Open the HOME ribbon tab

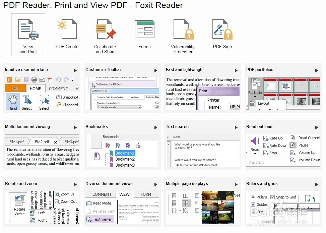pos(36,89)
